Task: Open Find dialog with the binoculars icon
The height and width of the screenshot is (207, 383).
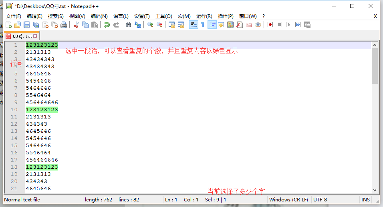Action: click(x=129, y=25)
